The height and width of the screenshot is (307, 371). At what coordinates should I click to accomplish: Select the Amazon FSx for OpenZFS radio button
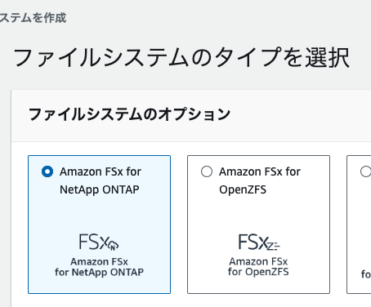[x=207, y=171]
